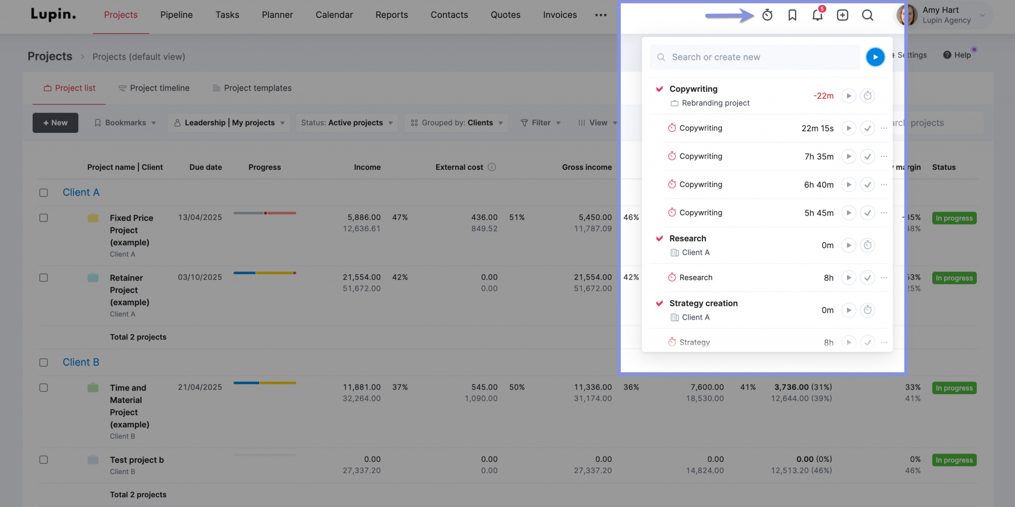
Task: Open the time tracker stopwatch icon
Action: 767,15
